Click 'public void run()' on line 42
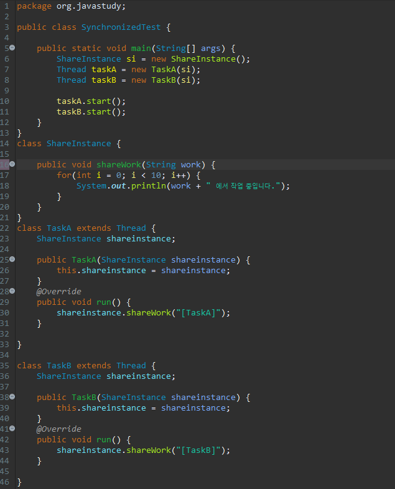This screenshot has height=489, width=395. point(78,440)
